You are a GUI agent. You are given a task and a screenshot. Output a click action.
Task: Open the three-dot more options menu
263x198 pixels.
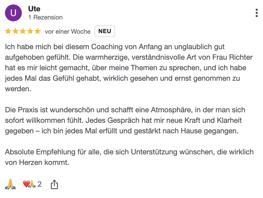coord(256,13)
